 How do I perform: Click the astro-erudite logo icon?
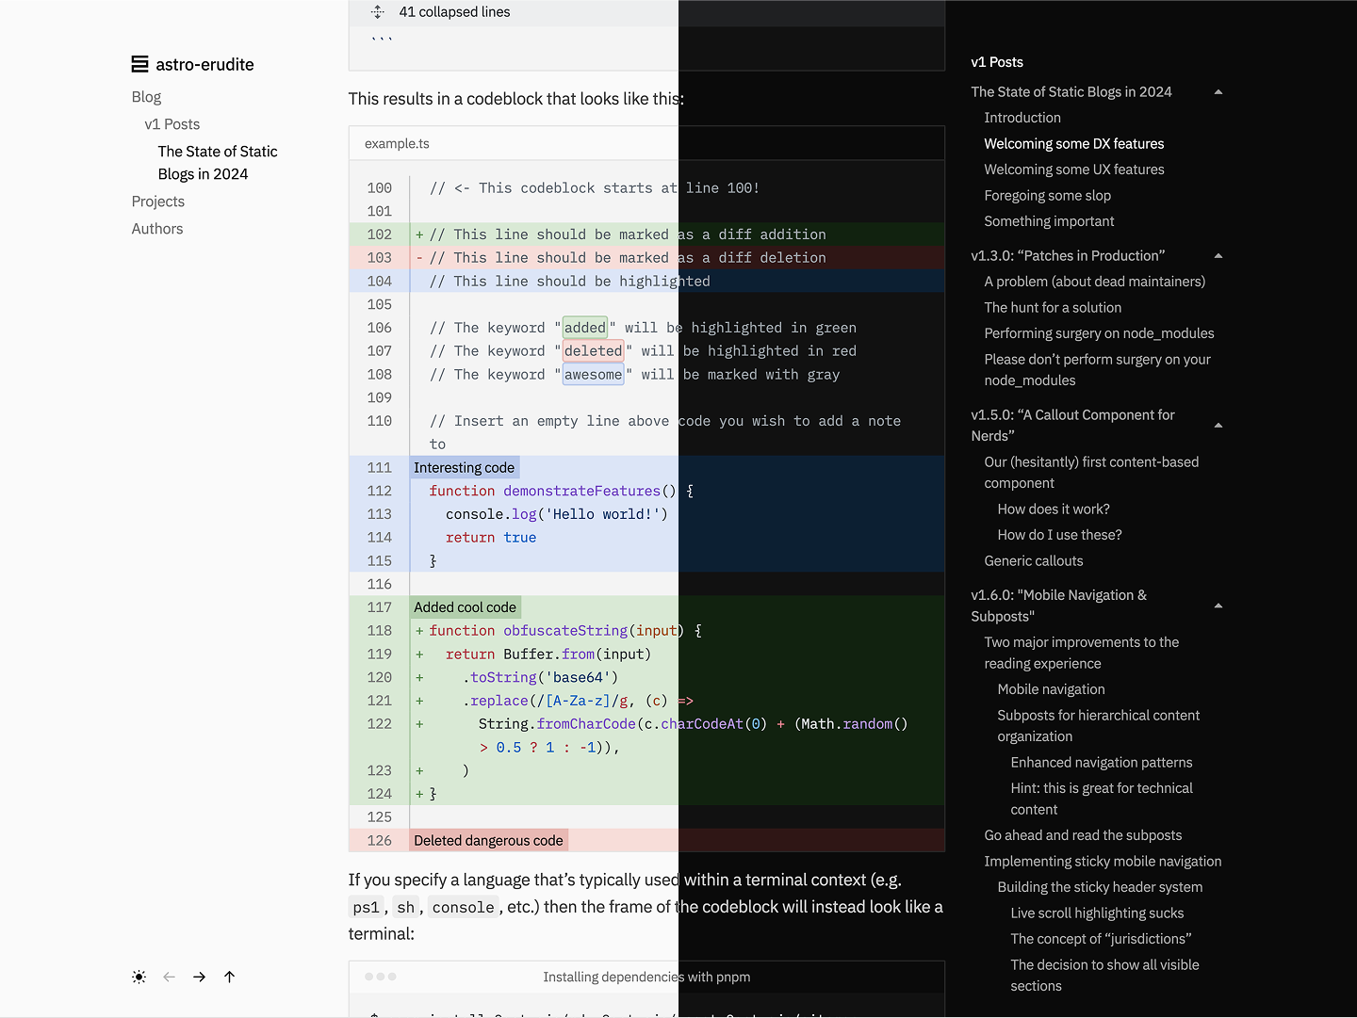139,64
